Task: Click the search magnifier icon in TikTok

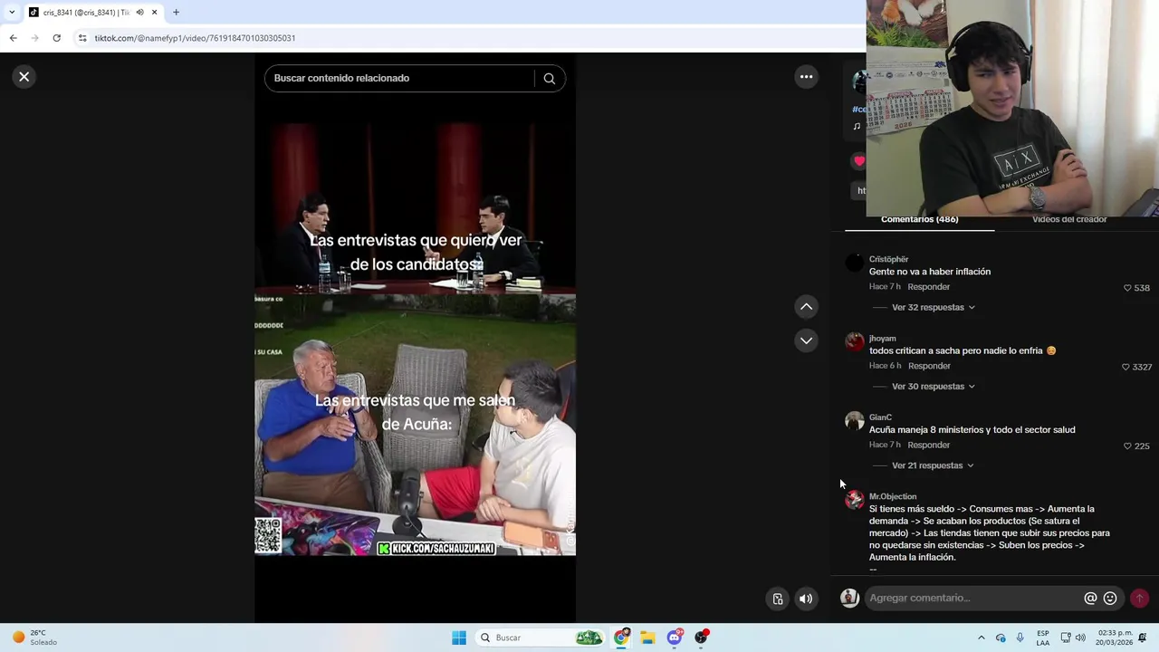Action: click(549, 78)
